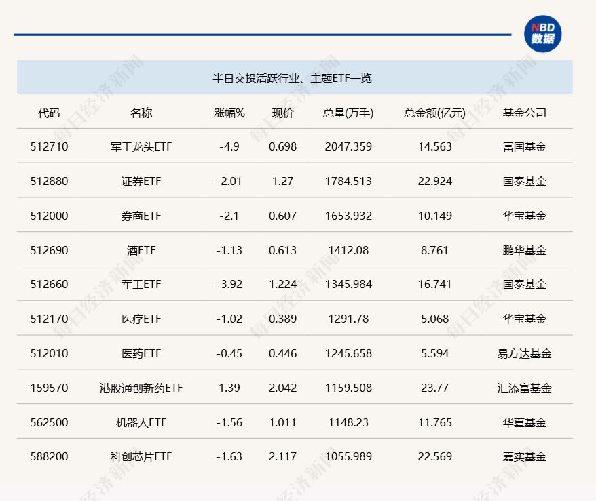Click the -3.92 change value
The height and width of the screenshot is (501, 596).
[229, 284]
